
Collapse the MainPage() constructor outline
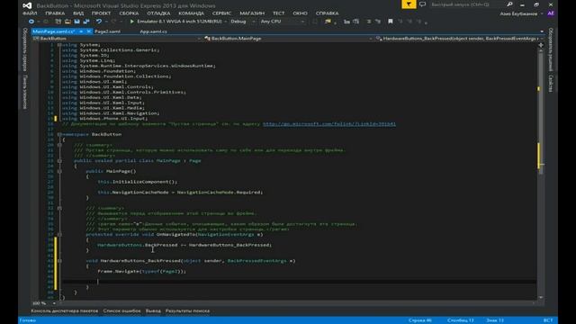[59, 172]
